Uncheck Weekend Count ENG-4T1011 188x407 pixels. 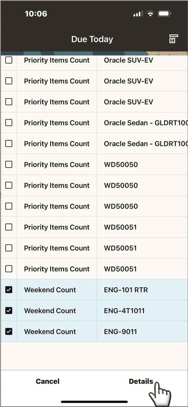(9, 311)
